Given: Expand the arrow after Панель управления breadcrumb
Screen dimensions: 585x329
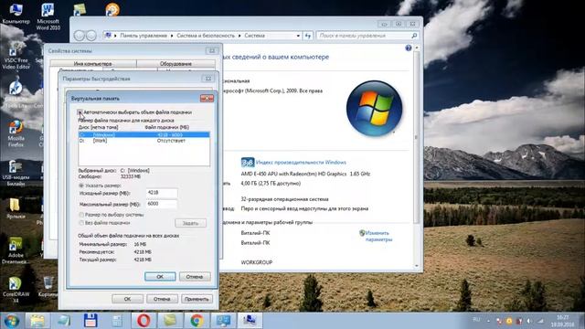Looking at the screenshot, I should tap(172, 36).
